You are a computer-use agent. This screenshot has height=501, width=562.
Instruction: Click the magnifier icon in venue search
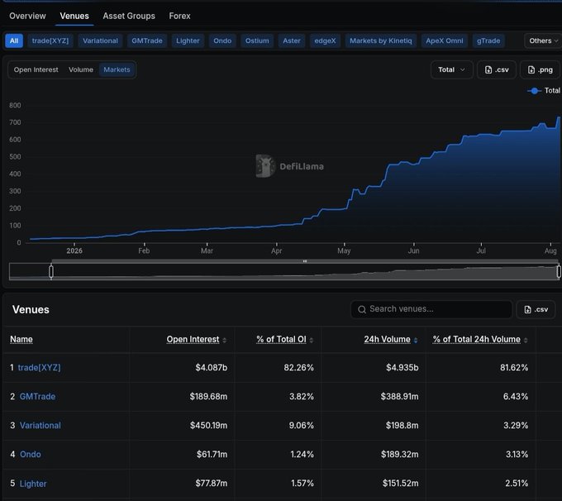(362, 309)
